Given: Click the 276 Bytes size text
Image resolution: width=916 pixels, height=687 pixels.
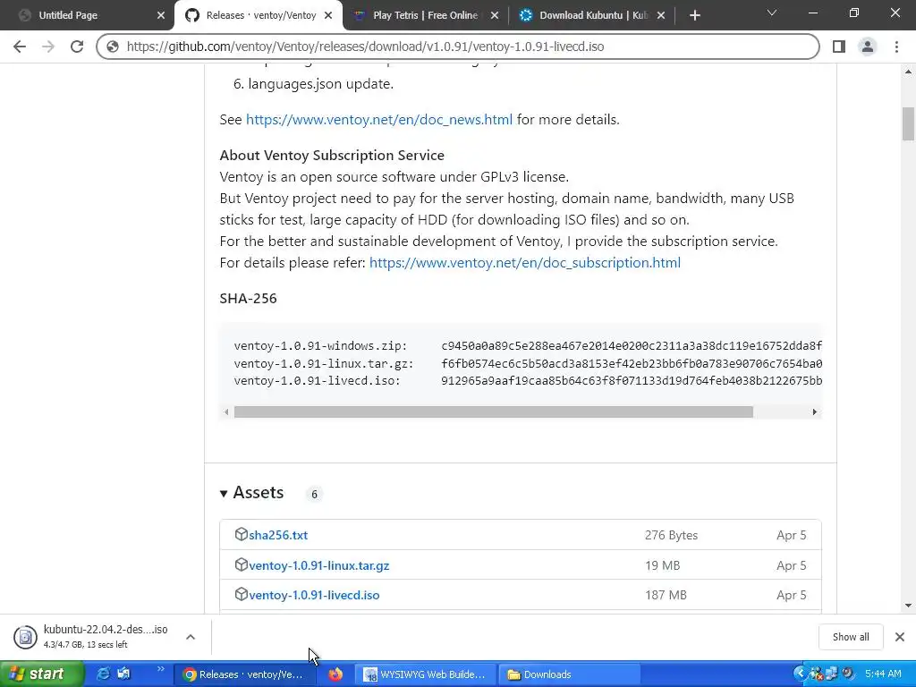Looking at the screenshot, I should tap(671, 535).
